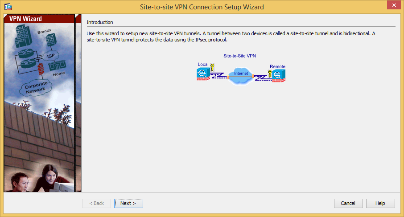Screen dimensions: 404x217
Task: Close the Site-to-site VPN wizard window
Action: pyautogui.click(x=394, y=5)
